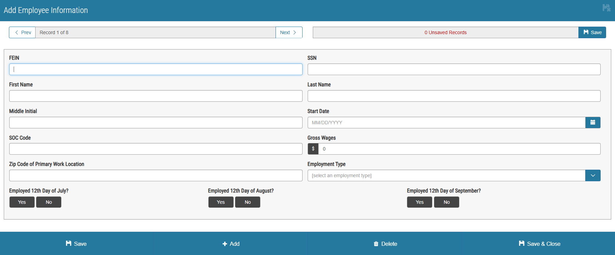Viewport: 615px width, 255px height.
Task: Go back with the Prev button
Action: point(23,32)
